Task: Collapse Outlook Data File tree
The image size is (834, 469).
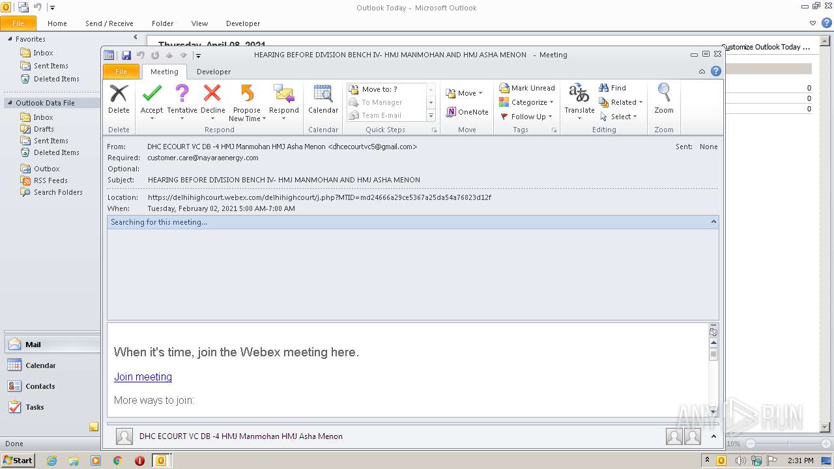Action: pyautogui.click(x=10, y=103)
